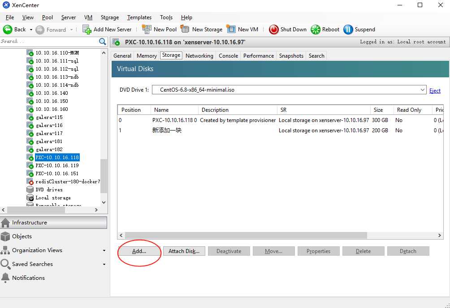Click the Attach Disk... button

pos(184,251)
